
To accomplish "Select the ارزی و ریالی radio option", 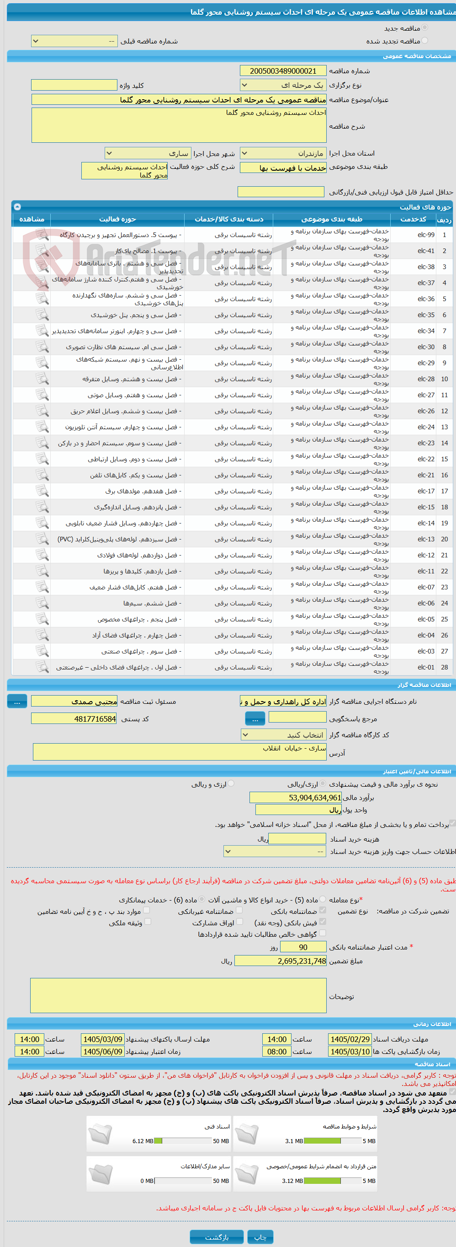I will point(231,783).
